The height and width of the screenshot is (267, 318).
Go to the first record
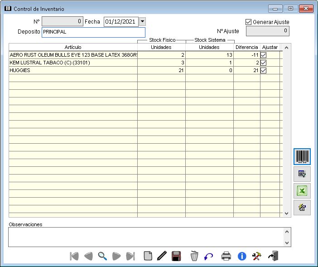[x=74, y=256]
